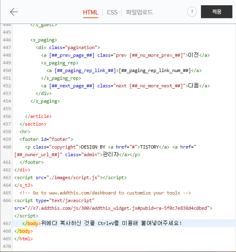Click the </section> closing tag
236x252 pixels.
click(x=33, y=124)
